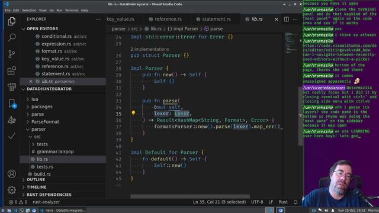Image resolution: width=379 pixels, height=213 pixels.
Task: Open Explorer panel more actions ellipsis
Action: (x=98, y=19)
